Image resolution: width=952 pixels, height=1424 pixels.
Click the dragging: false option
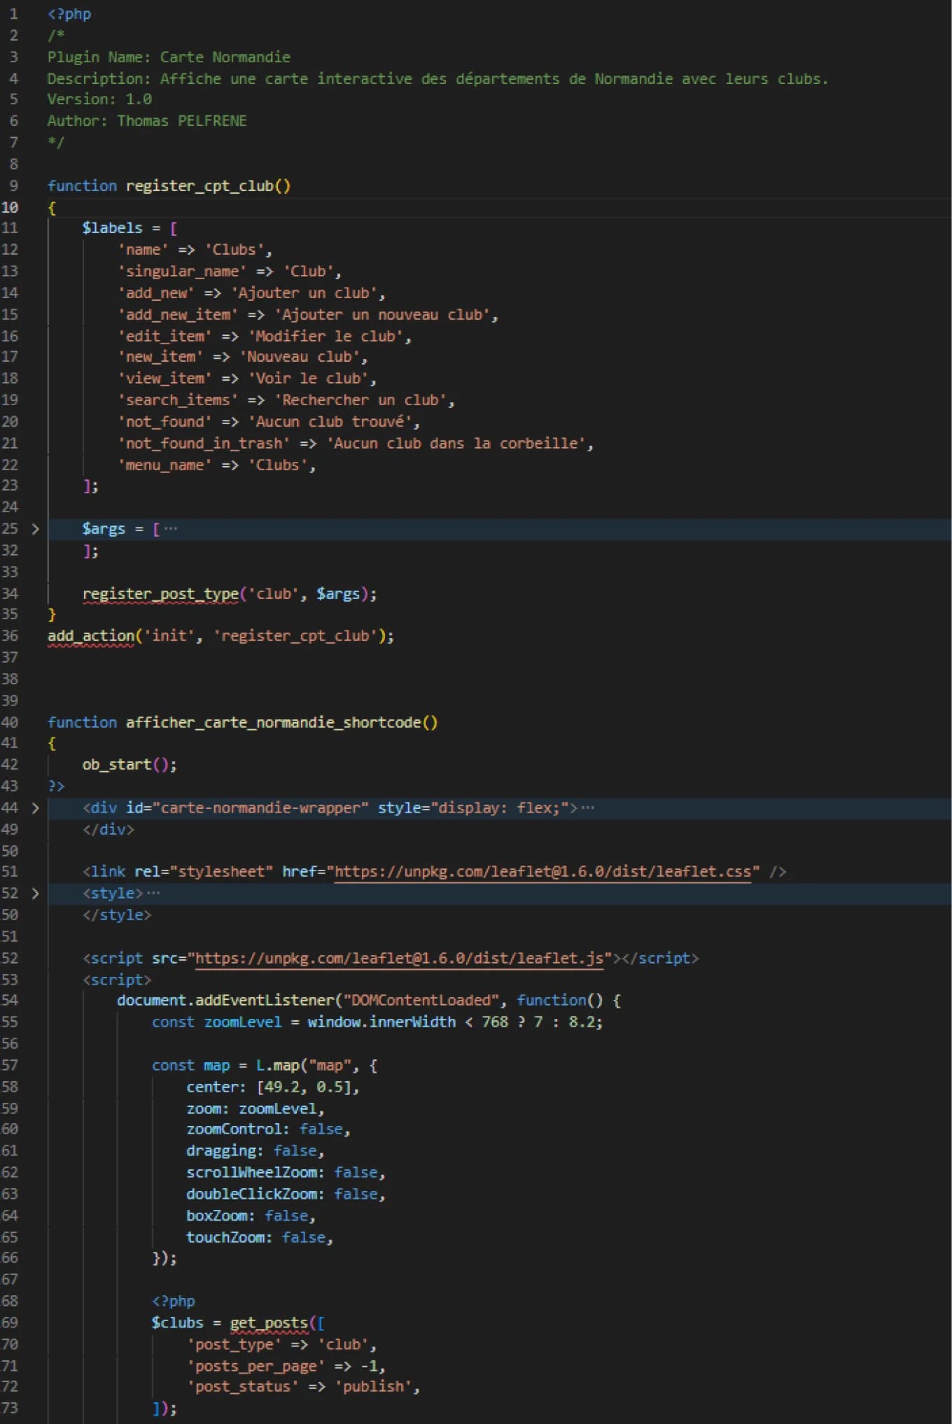click(x=255, y=1151)
